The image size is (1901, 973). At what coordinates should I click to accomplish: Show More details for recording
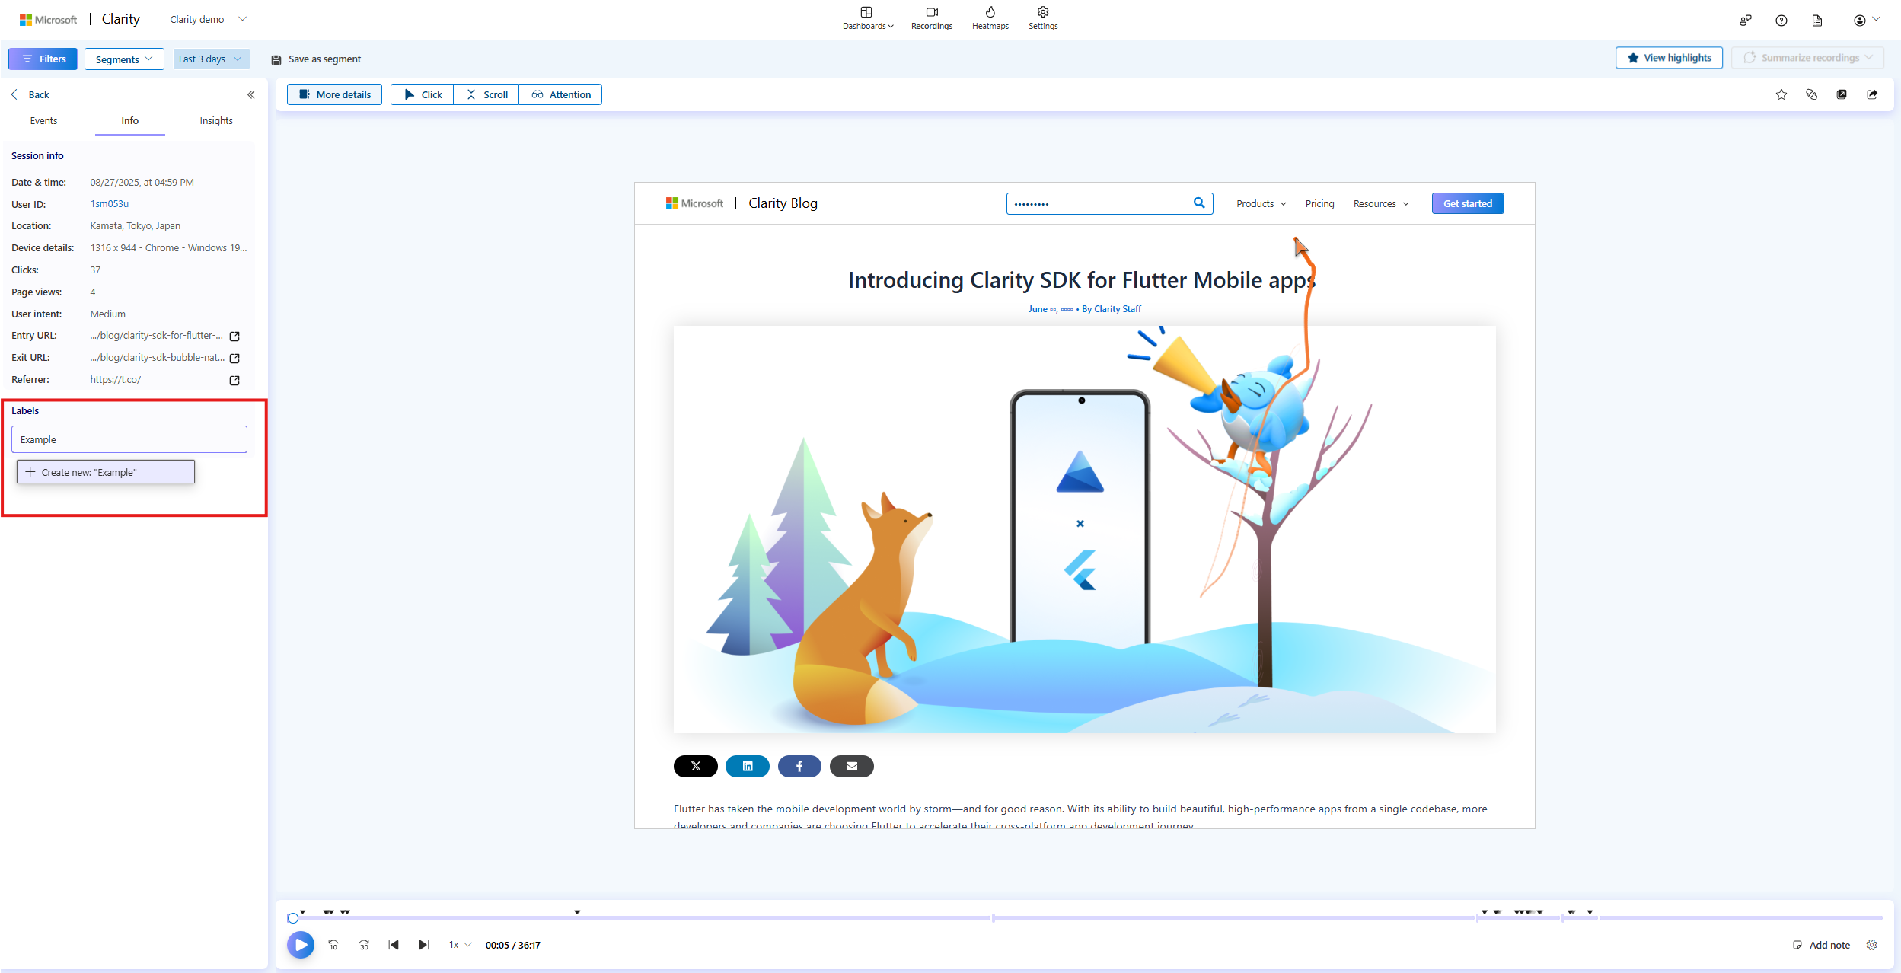pos(334,94)
